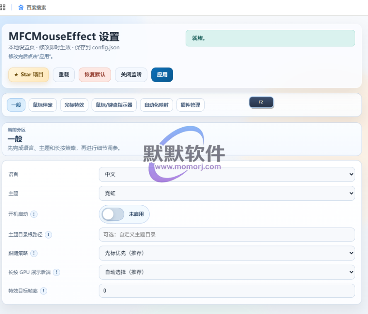Open the 插件管理 tab
The height and width of the screenshot is (314, 368).
pos(190,105)
